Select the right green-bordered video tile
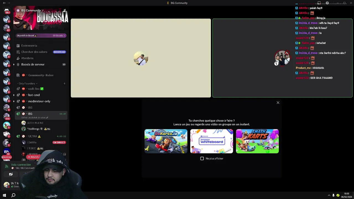 [282, 58]
